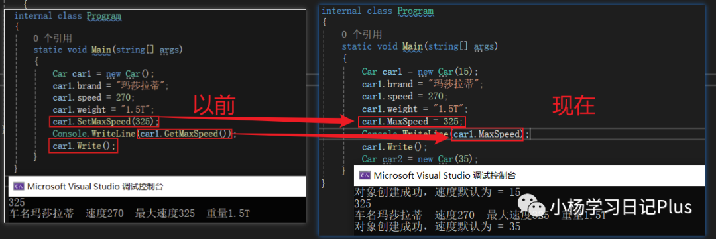
Task: Select the left console title 'Microsoft Visual Studio 调试控制台'
Action: coord(95,186)
